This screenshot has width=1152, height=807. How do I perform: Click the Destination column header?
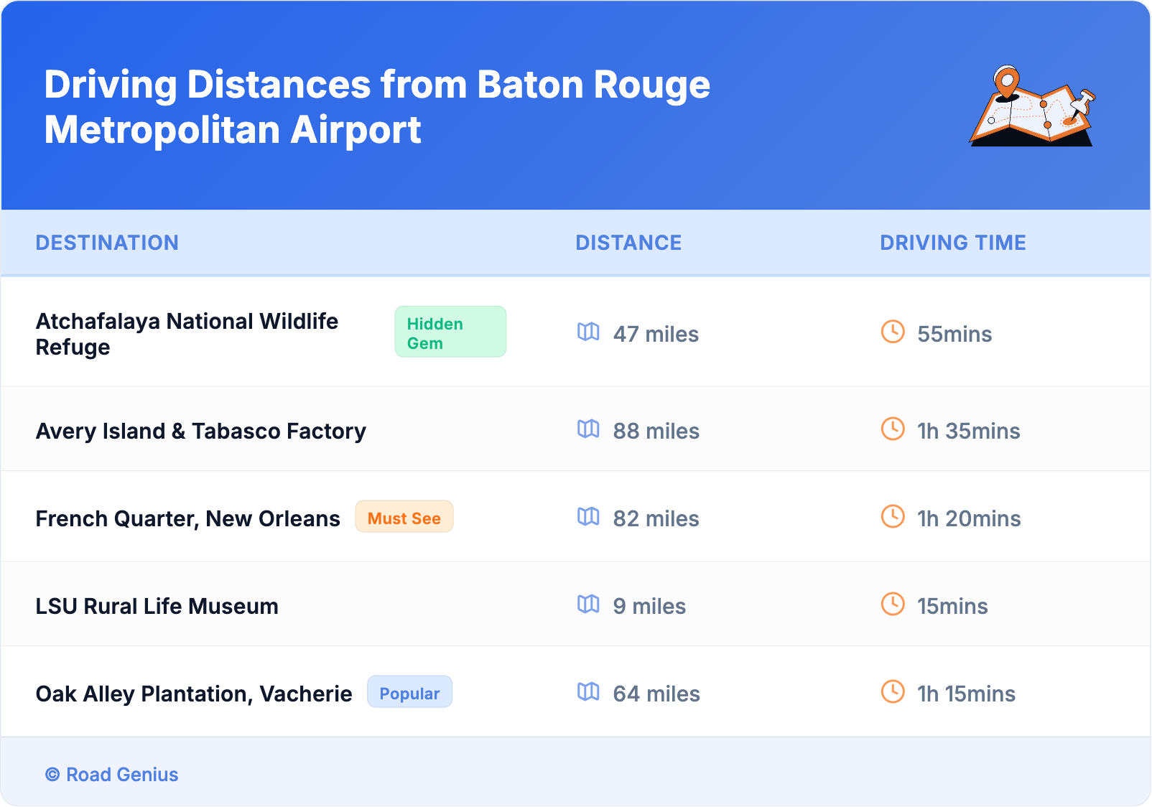click(x=107, y=243)
